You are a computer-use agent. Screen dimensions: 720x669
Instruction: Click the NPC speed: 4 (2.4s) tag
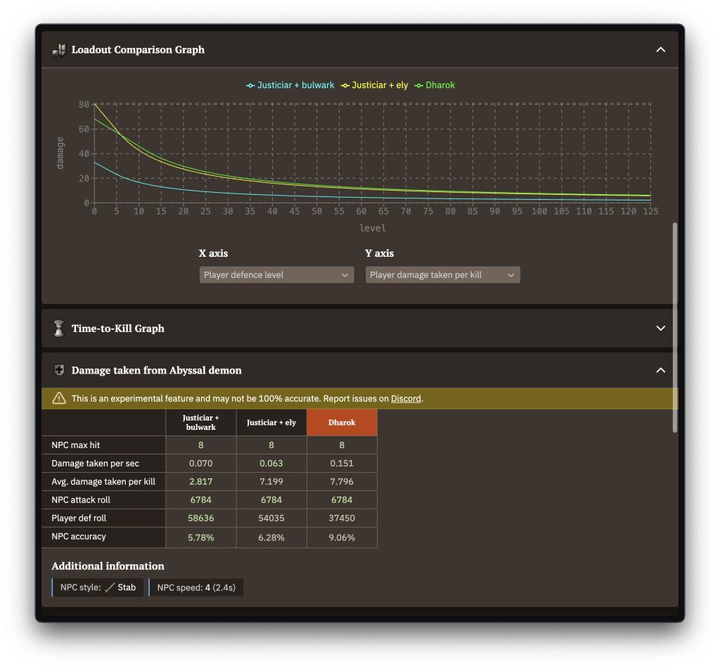196,587
